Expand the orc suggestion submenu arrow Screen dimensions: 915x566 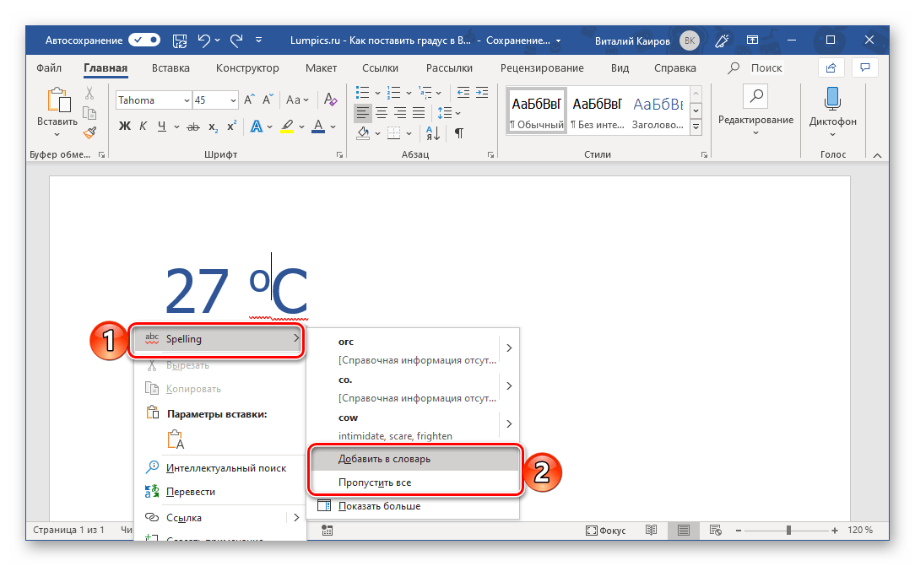coord(509,348)
